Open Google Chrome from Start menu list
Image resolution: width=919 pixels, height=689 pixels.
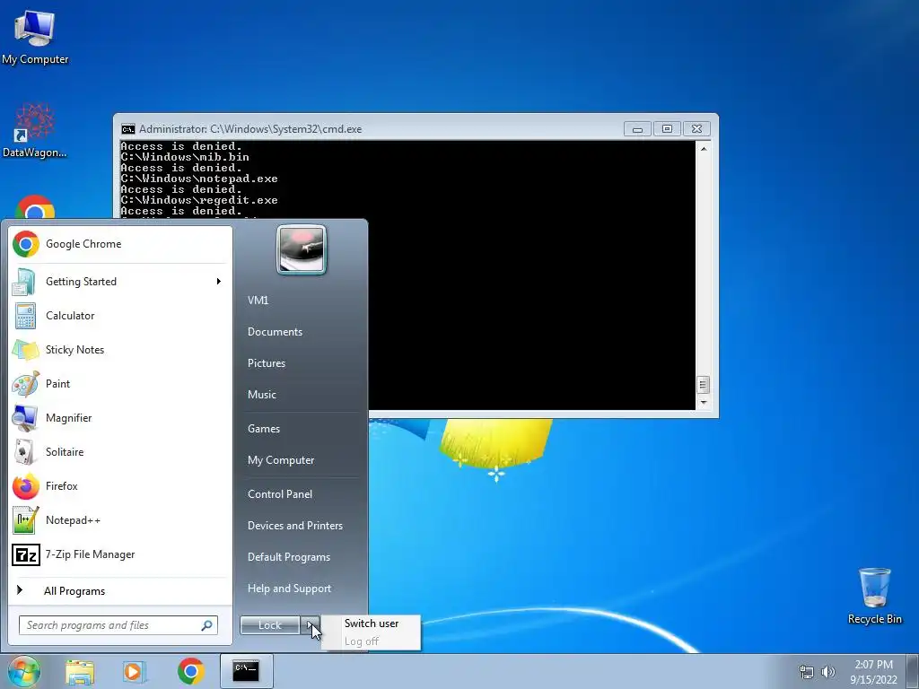tap(119, 244)
